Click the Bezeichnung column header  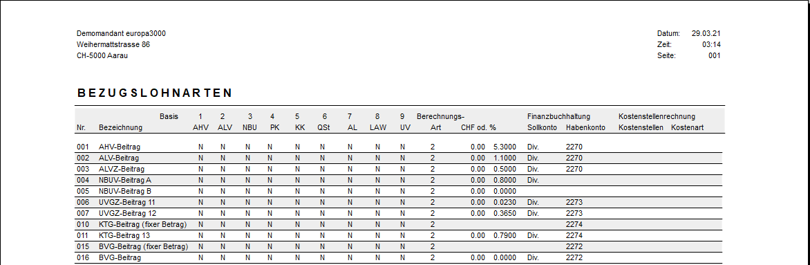[x=120, y=127]
